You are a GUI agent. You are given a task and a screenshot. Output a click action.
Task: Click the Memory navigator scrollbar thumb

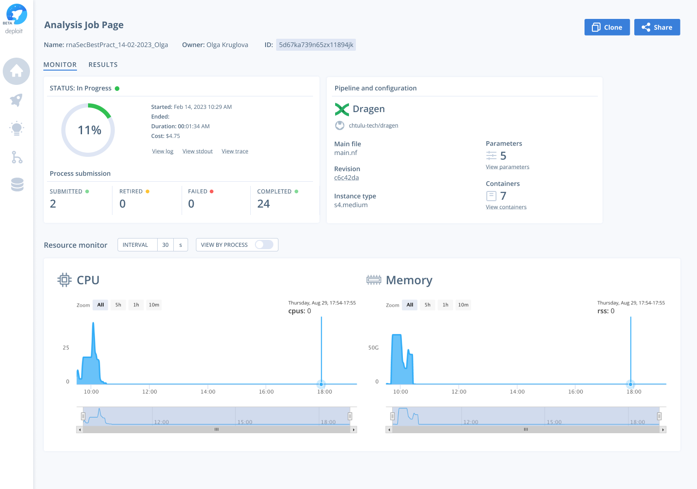(526, 429)
